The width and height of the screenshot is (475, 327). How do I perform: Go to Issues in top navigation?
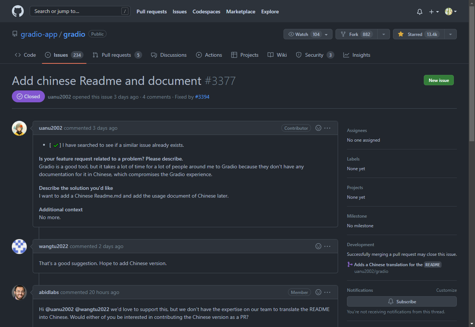click(x=180, y=11)
